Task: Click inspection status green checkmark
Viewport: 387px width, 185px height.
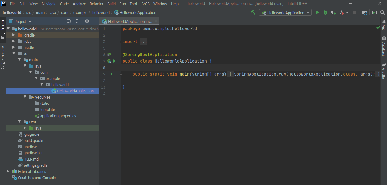Action: click(378, 28)
